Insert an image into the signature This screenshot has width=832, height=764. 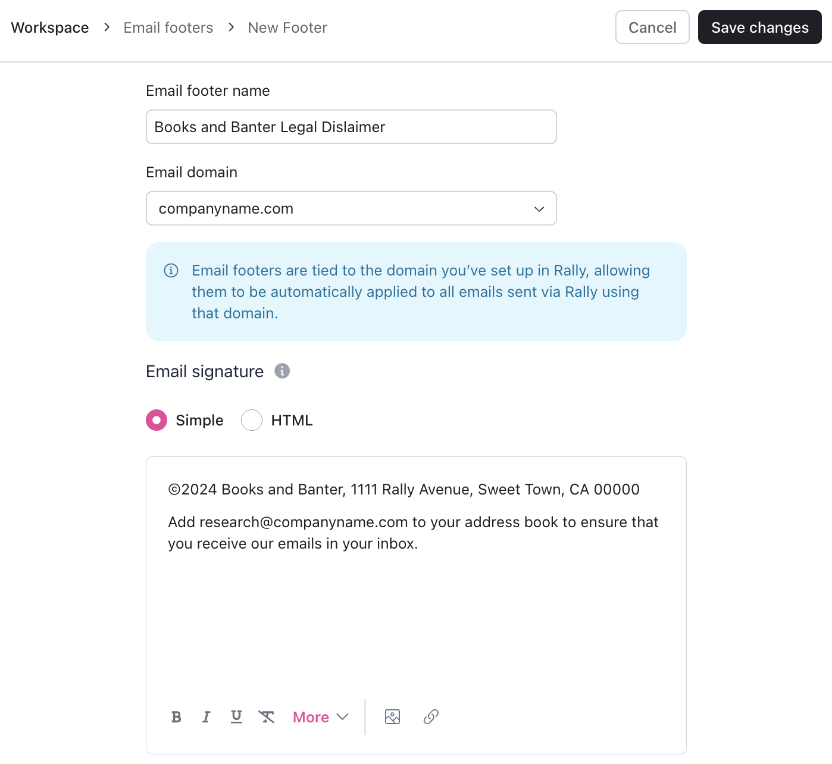coord(393,717)
